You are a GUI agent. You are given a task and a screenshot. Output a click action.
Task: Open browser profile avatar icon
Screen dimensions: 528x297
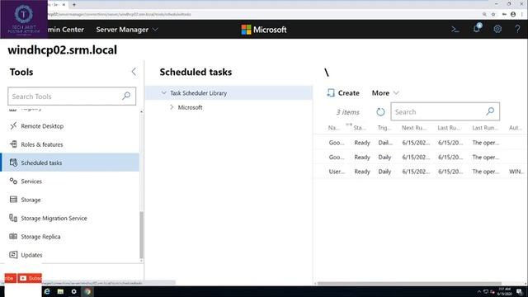513,14
